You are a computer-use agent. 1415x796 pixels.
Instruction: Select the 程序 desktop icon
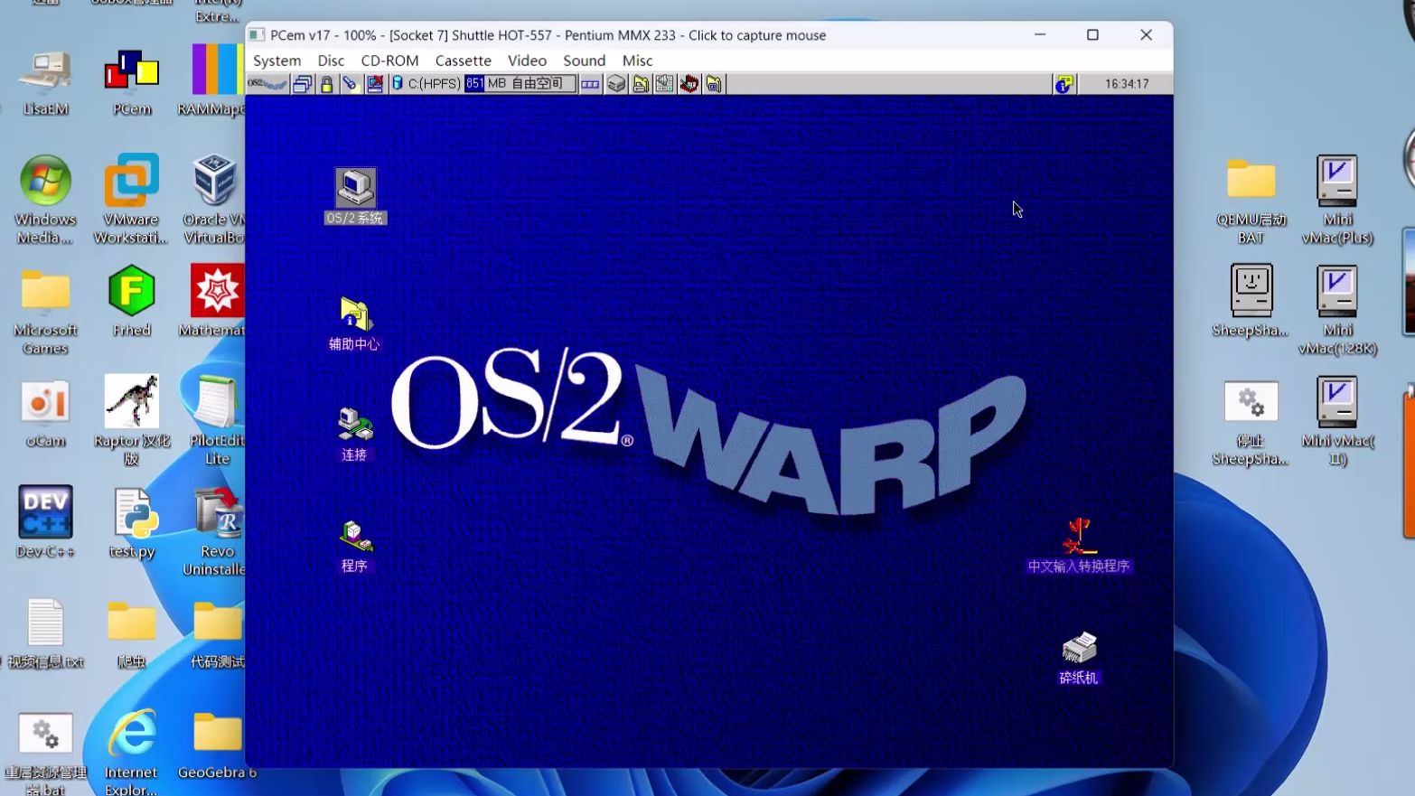[354, 546]
